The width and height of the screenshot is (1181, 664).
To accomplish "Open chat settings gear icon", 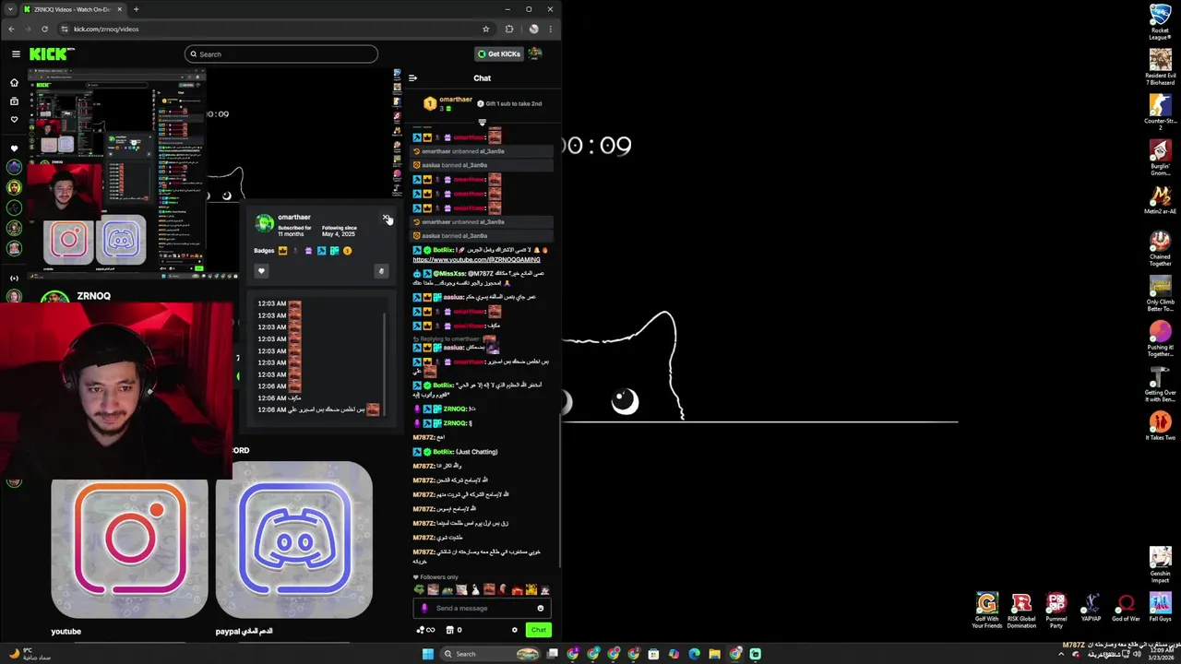I will (x=515, y=630).
